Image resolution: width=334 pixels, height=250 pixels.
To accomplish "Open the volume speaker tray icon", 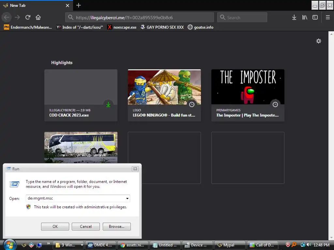I will tap(309, 245).
